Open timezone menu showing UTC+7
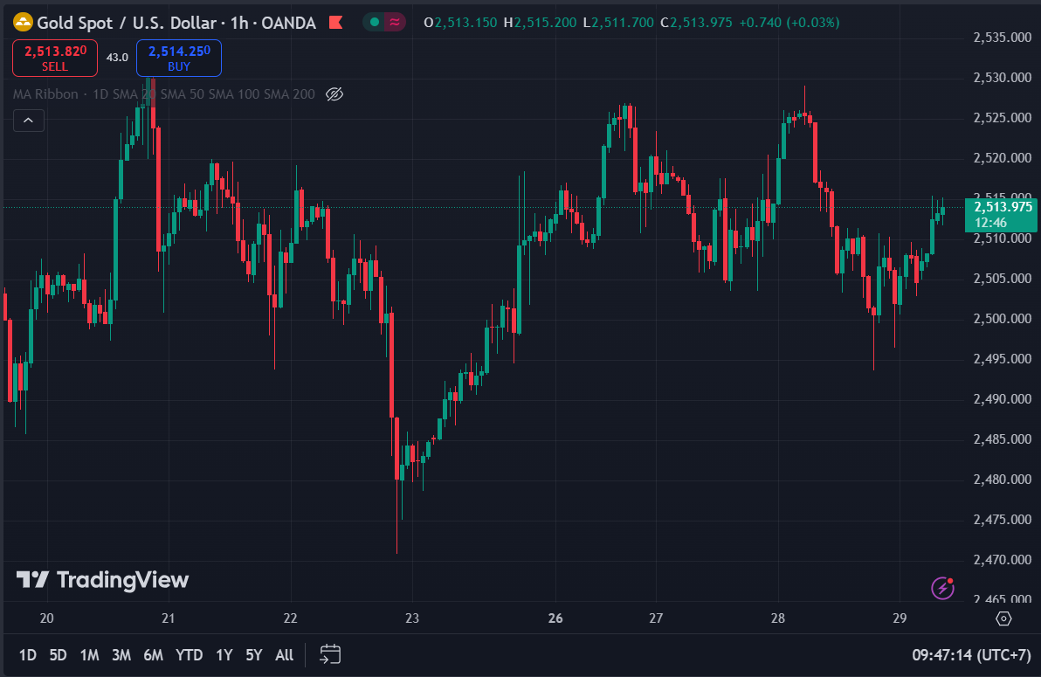Image resolution: width=1041 pixels, height=677 pixels. pyautogui.click(x=970, y=655)
